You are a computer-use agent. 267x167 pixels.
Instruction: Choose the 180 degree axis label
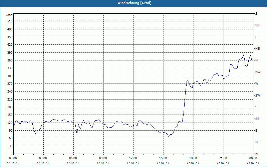tap(10, 107)
